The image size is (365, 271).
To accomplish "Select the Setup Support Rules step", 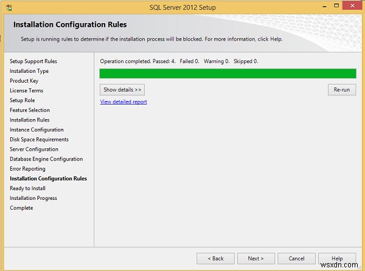I will 33,61.
